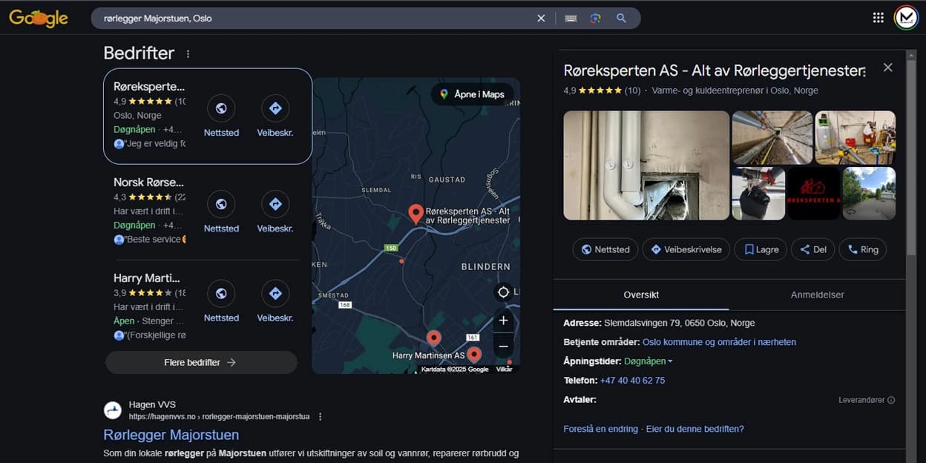
Task: Open Oslo kommune og områder i nærheten
Action: [719, 342]
